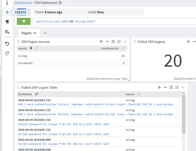The height and width of the screenshot is (151, 196).
Task: Stretch Failed SSH Logon Table width
Action: (165, 87)
